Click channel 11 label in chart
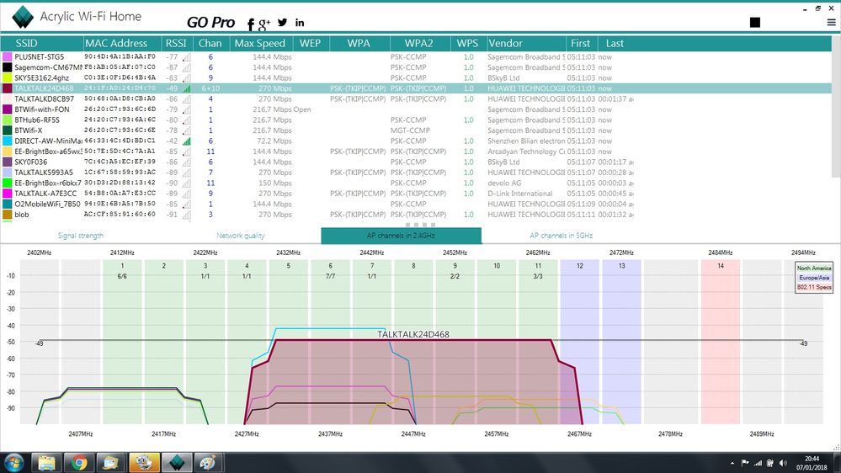Viewport: 841px width, 473px height. [x=538, y=266]
